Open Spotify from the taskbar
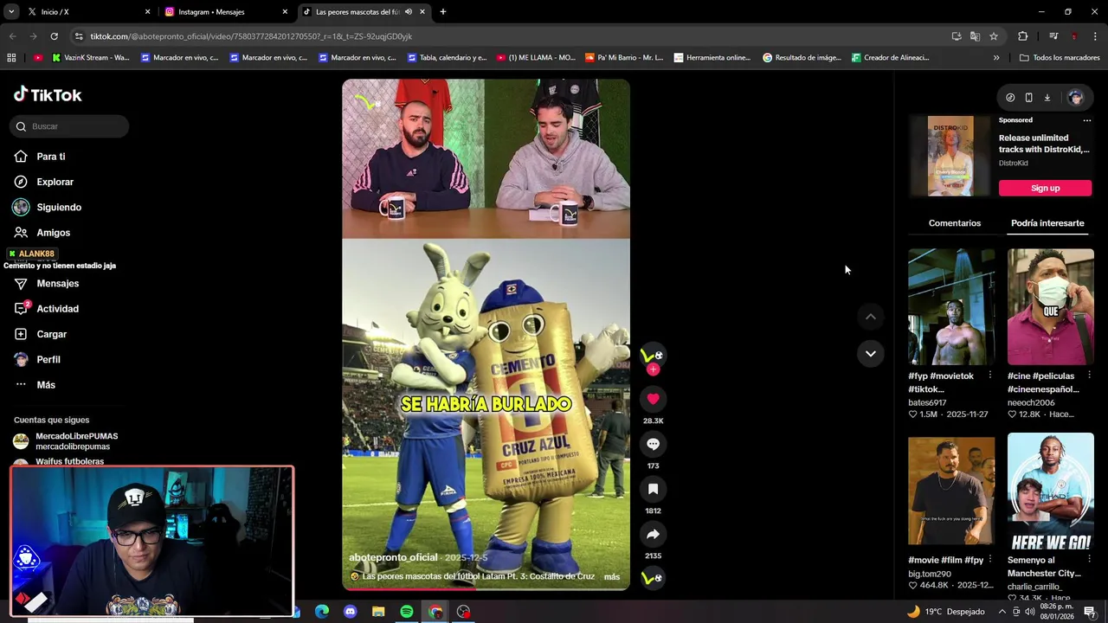Viewport: 1108px width, 623px height. (407, 612)
